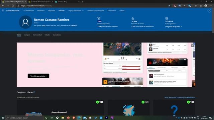Click the browser address bar URL
The width and height of the screenshot is (214, 120).
pyautogui.click(x=36, y=6)
